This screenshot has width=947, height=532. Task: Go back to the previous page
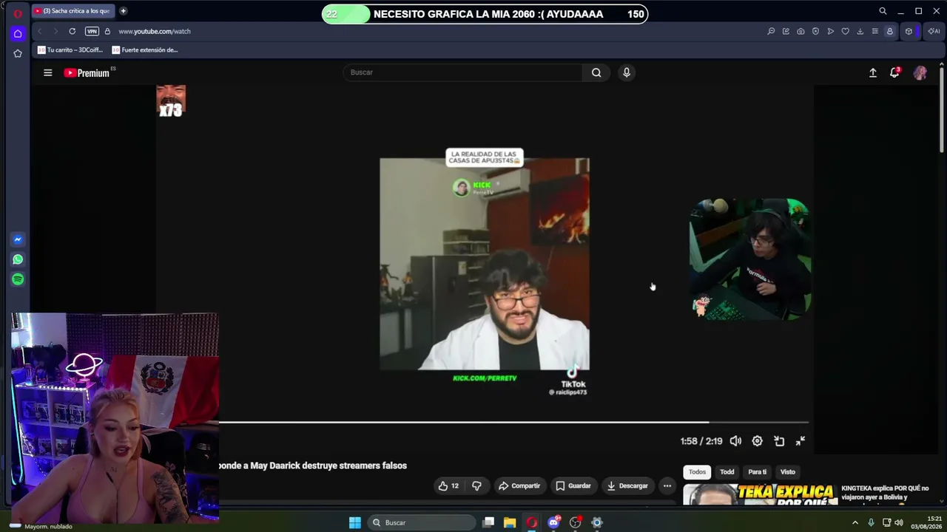point(40,31)
